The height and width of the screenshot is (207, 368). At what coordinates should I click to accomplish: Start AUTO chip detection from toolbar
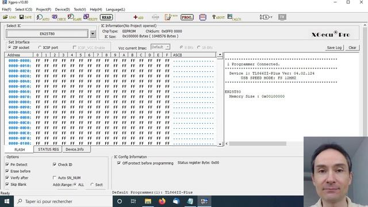43,17
